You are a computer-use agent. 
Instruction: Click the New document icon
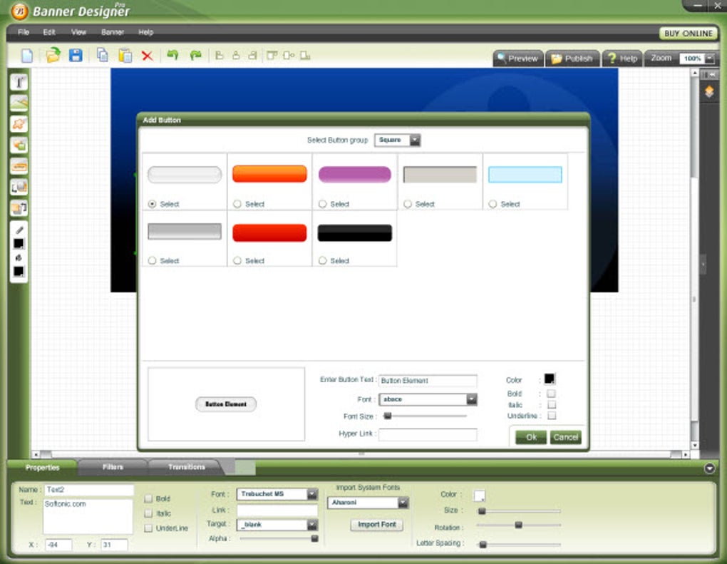(x=27, y=56)
